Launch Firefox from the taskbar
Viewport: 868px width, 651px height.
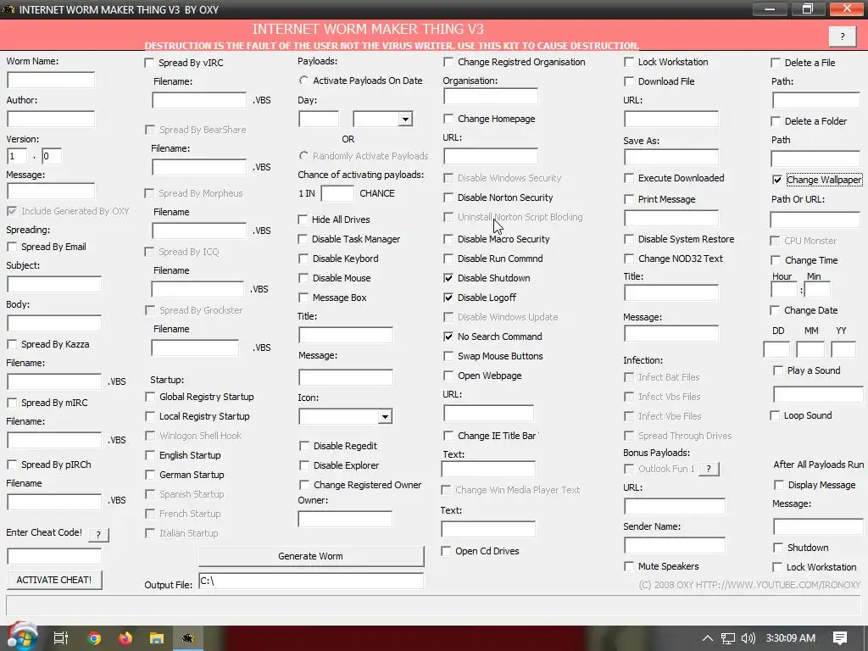tap(125, 638)
